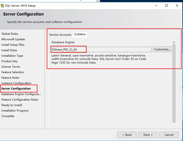This screenshot has width=183, height=141.
Task: Click the SQL Server Setup title icon
Action: 2,6
